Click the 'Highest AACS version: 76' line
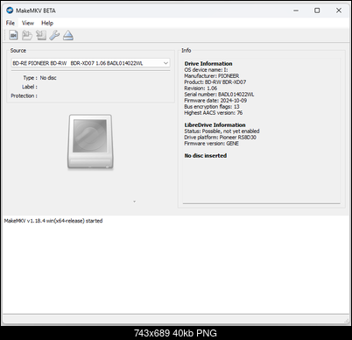 214,113
